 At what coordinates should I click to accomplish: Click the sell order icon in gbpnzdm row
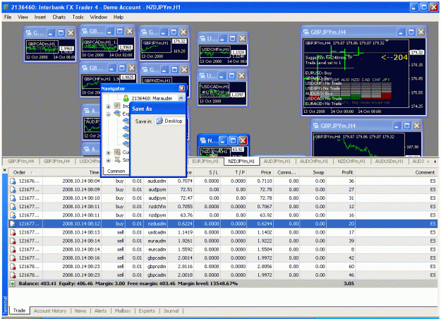(13, 266)
